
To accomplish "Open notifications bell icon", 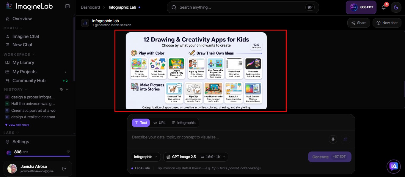I will point(384,7).
